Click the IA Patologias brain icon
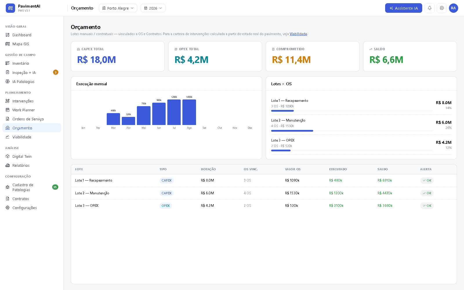The width and height of the screenshot is (464, 290). pyautogui.click(x=8, y=81)
